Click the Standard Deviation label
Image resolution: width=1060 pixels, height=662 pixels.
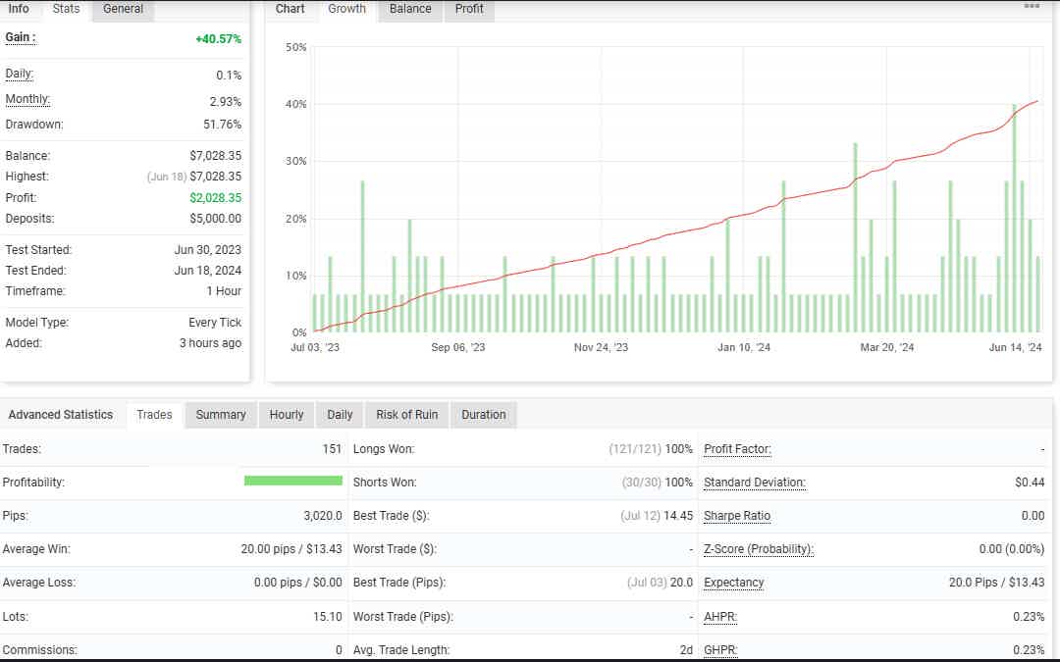pos(755,483)
